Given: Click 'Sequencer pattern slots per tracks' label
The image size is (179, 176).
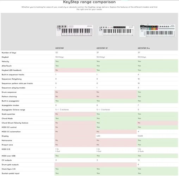Looking at the screenshot, I should 17,83.
